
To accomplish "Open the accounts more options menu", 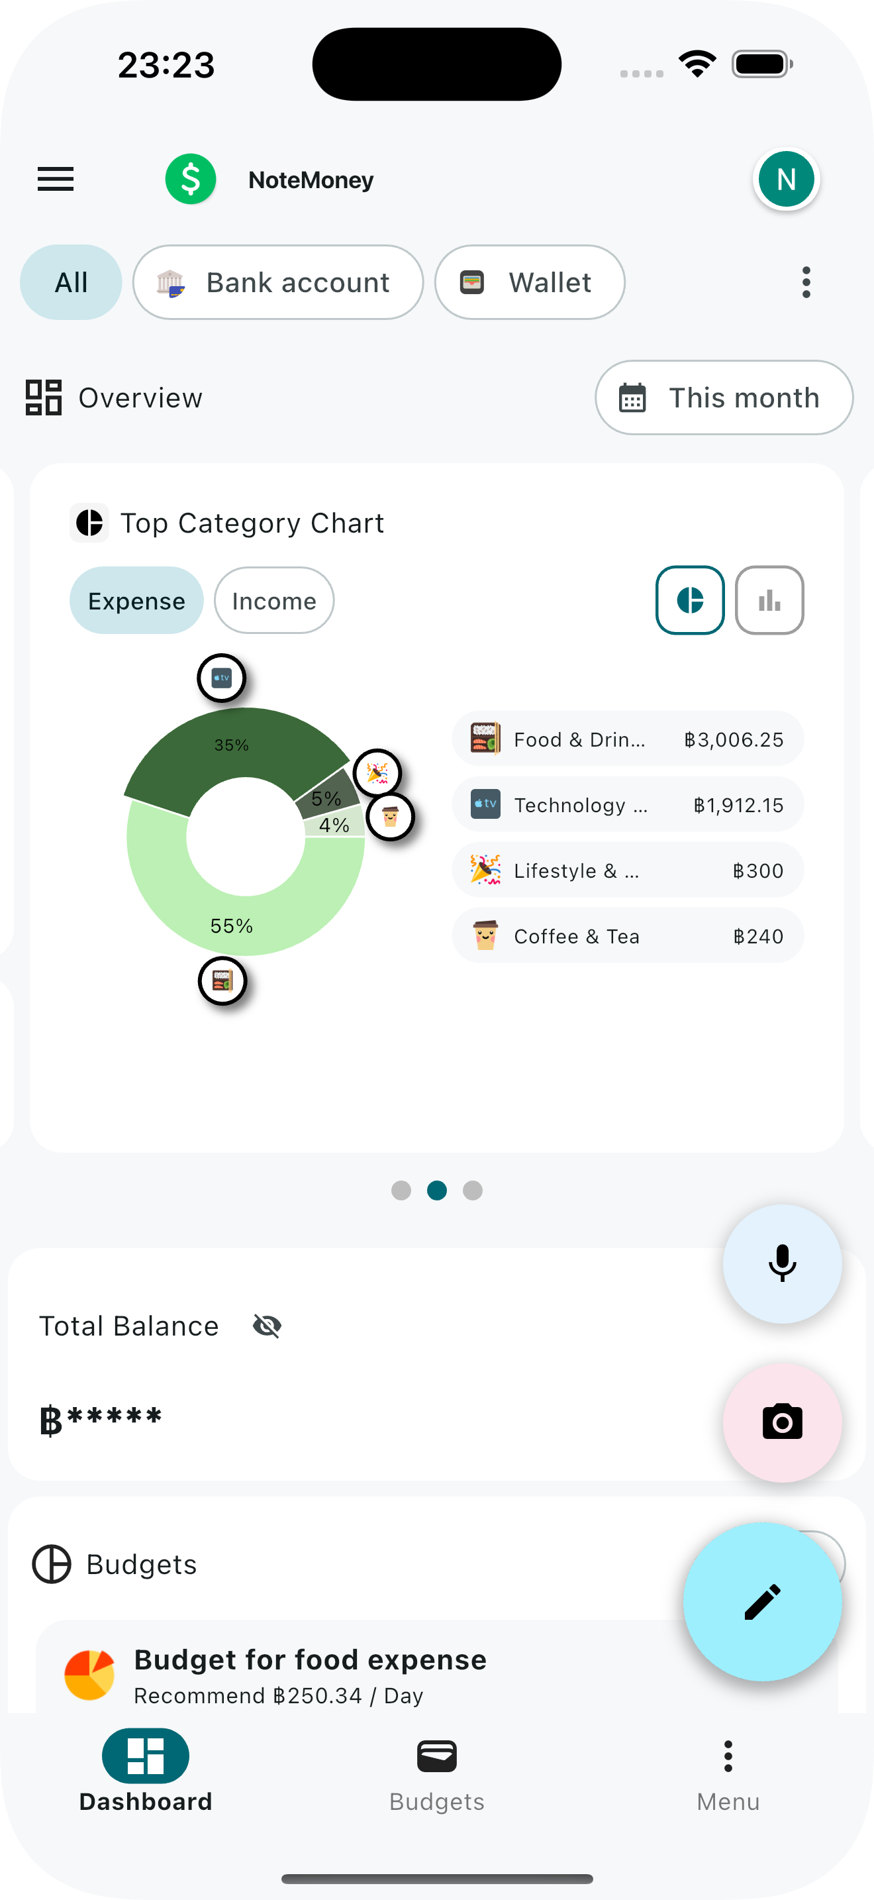I will [x=806, y=282].
